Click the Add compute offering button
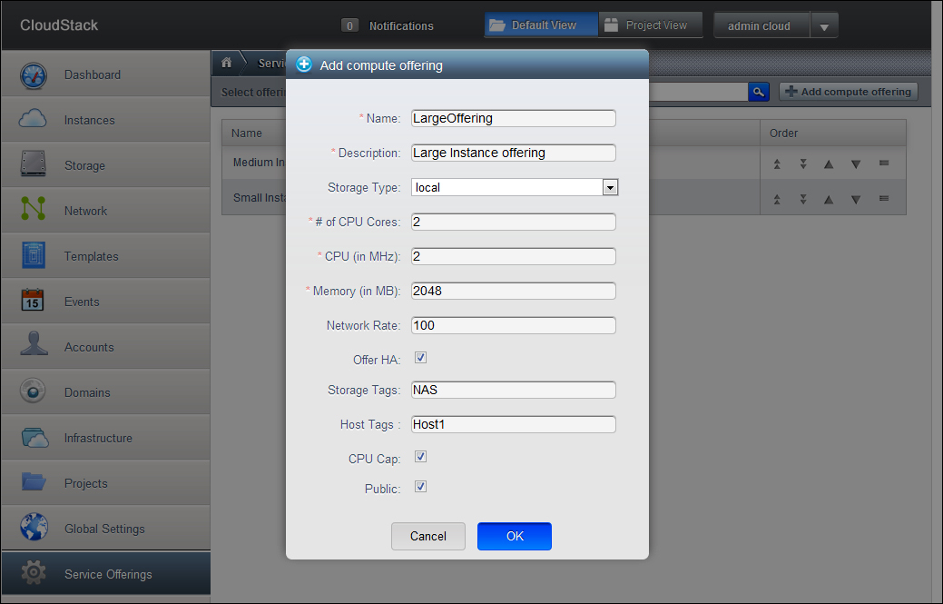The height and width of the screenshot is (604, 943). 848,92
